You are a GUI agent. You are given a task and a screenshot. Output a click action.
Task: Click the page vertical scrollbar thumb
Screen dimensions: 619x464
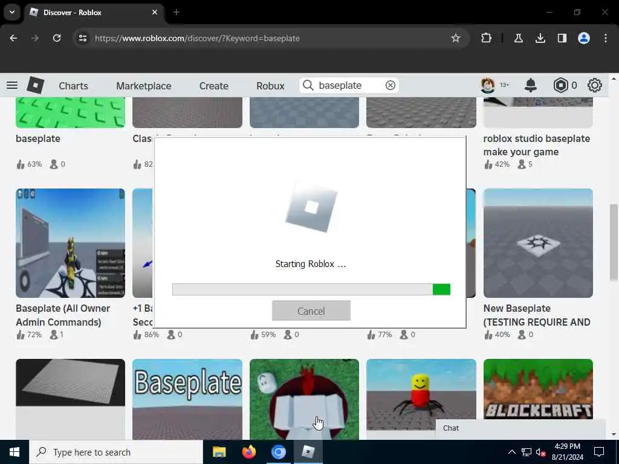pos(613,242)
